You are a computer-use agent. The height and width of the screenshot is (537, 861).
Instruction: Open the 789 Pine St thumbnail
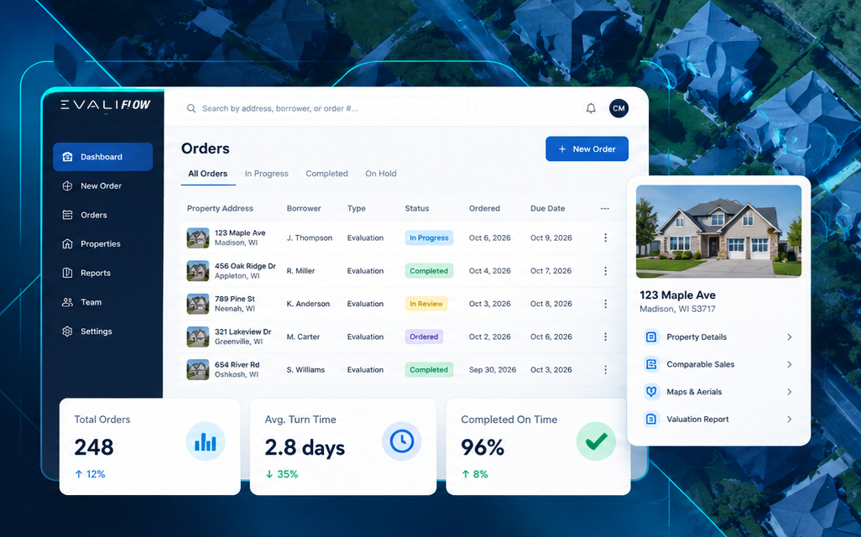198,304
